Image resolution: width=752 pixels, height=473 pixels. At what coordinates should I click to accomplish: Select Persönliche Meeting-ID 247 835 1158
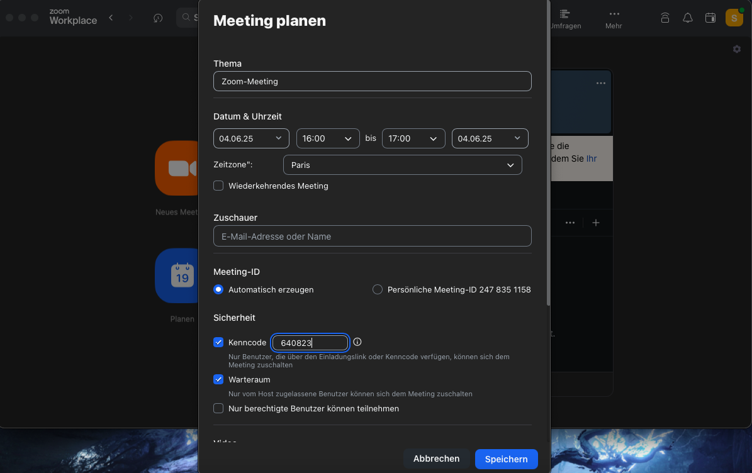click(x=377, y=289)
